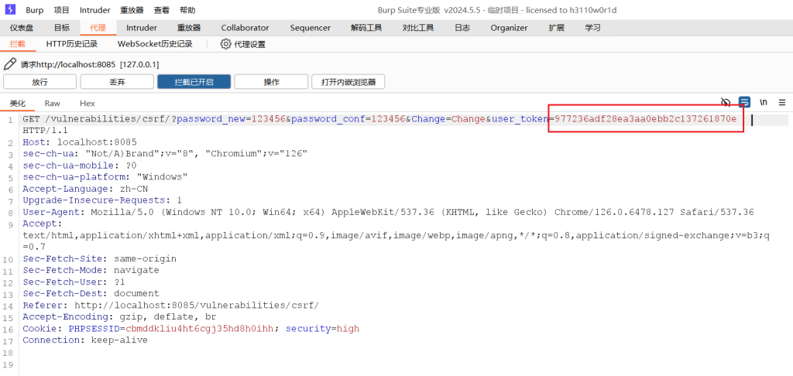Open the 帮助 help menu
The image size is (793, 376).
pyautogui.click(x=187, y=10)
